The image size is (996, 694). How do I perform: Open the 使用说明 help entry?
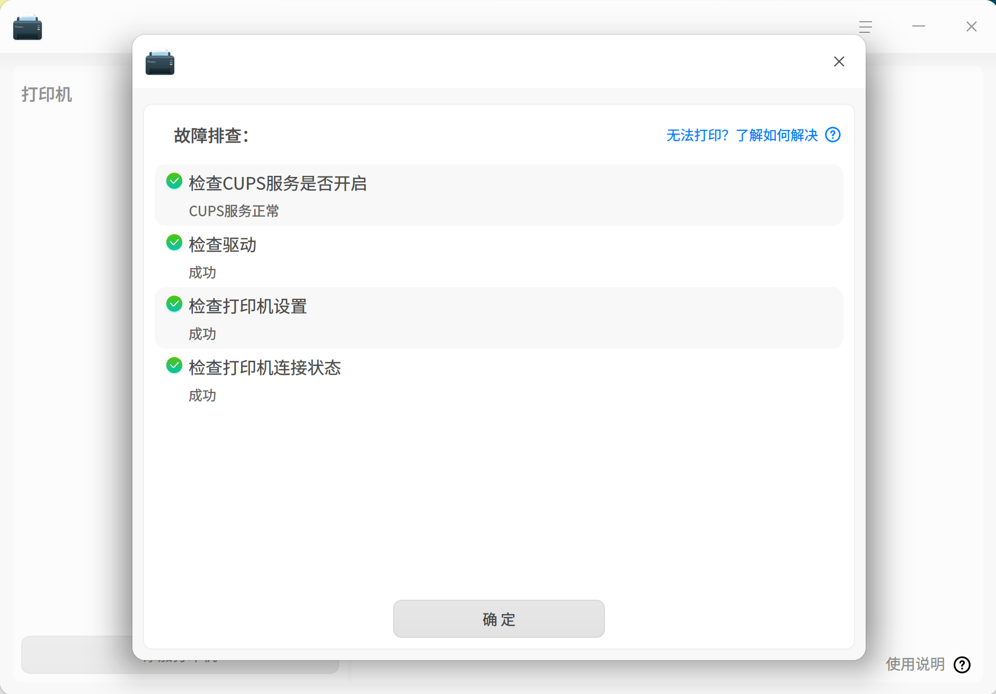point(915,665)
